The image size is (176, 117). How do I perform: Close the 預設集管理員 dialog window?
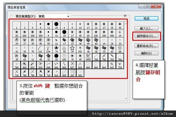156,6
